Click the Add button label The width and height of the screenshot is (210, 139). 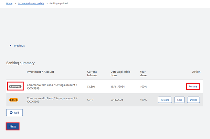tap(16, 112)
